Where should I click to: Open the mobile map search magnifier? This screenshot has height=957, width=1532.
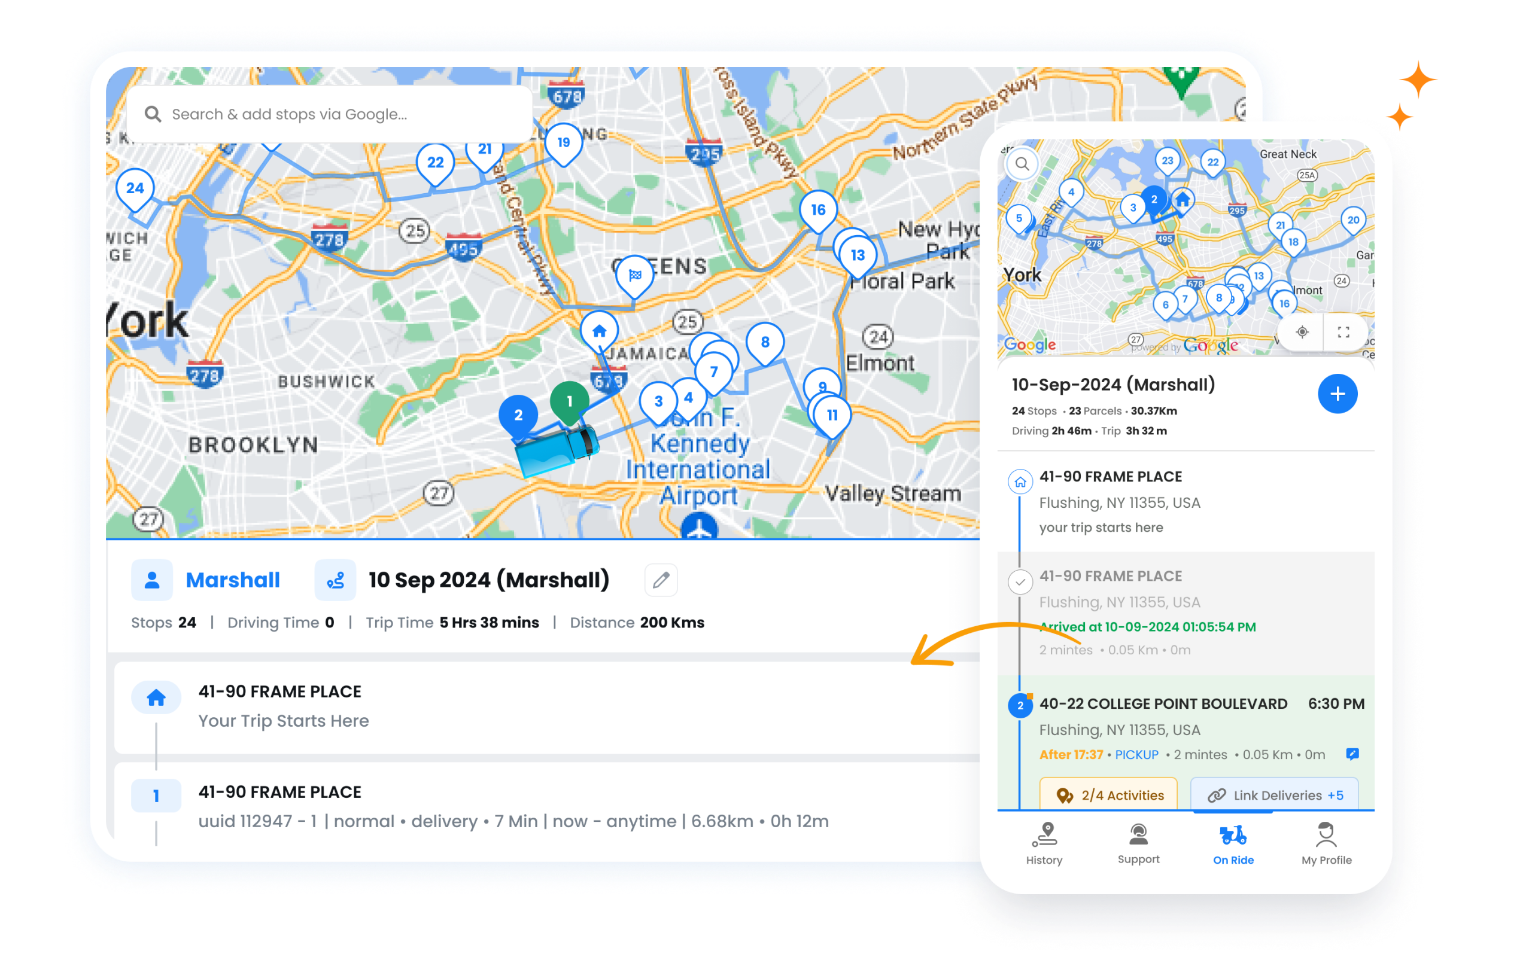click(x=1022, y=164)
